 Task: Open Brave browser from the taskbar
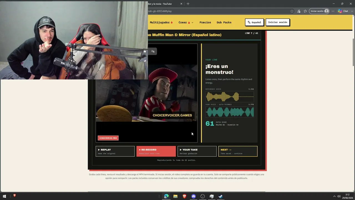(x=184, y=196)
